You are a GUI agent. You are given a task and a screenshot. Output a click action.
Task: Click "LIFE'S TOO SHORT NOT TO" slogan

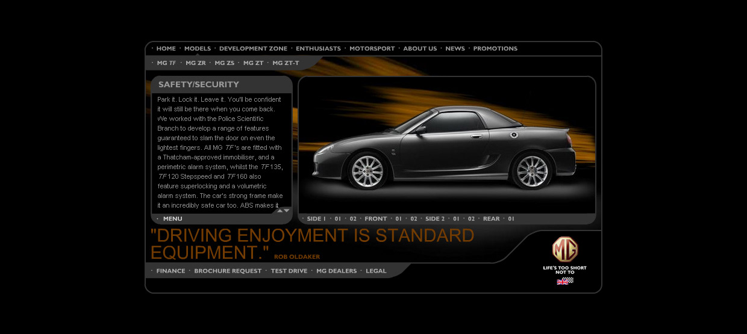[565, 270]
